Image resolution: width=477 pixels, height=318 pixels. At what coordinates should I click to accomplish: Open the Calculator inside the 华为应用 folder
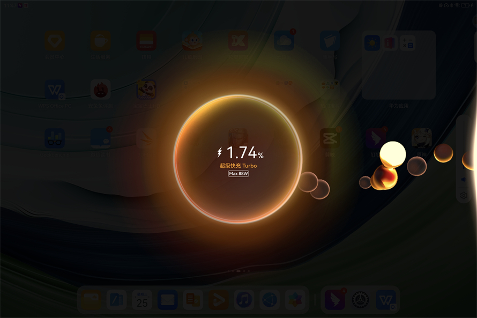pos(408,43)
